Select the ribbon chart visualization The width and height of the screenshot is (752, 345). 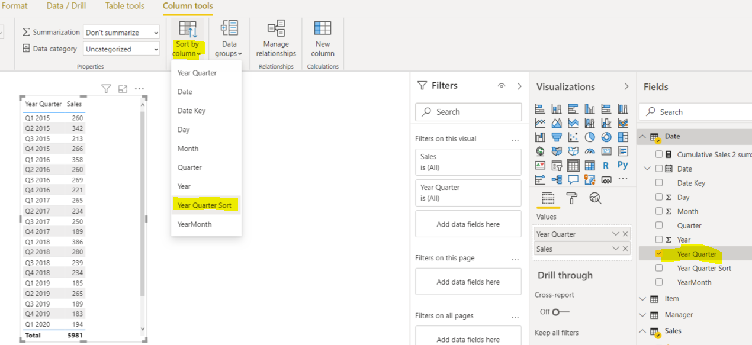click(x=623, y=123)
